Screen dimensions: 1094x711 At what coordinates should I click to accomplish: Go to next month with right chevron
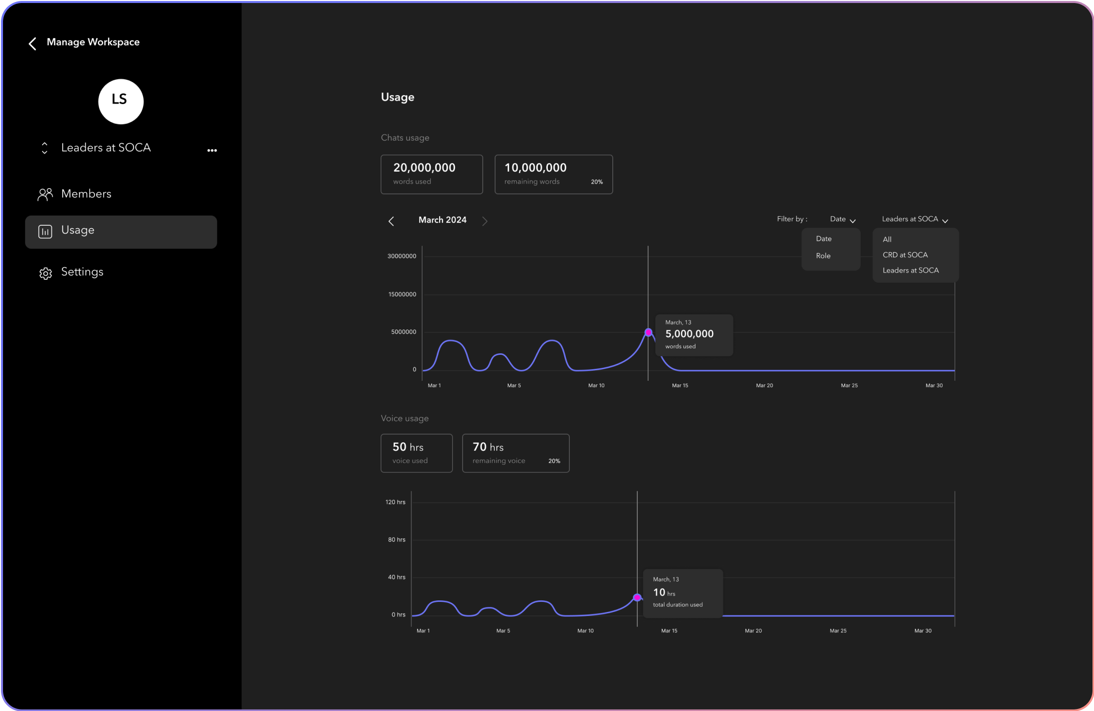point(485,221)
